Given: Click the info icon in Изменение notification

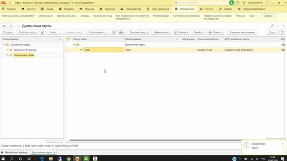Looking at the screenshot, I should point(246,145).
